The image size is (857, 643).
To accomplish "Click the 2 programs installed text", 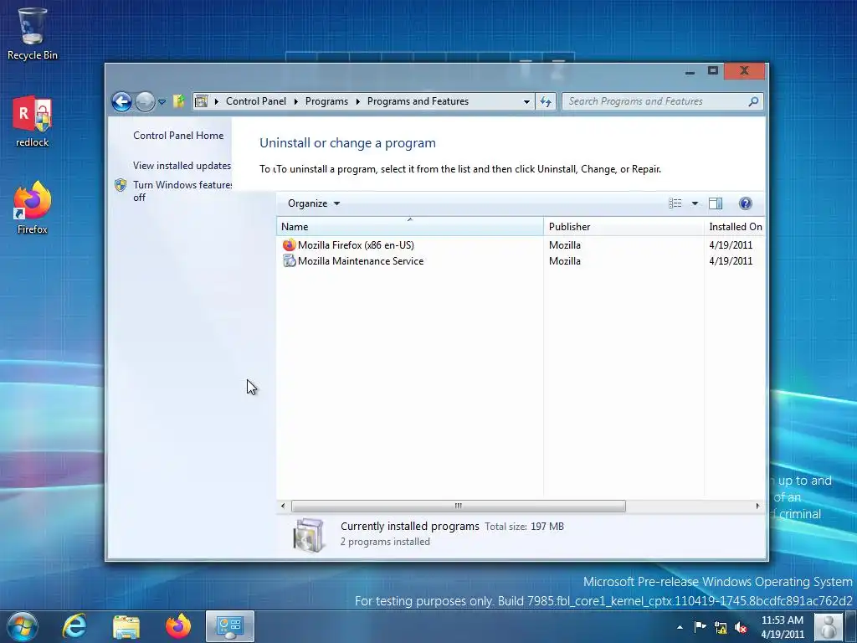I will click(x=385, y=542).
